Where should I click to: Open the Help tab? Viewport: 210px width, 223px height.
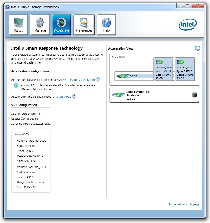106,25
